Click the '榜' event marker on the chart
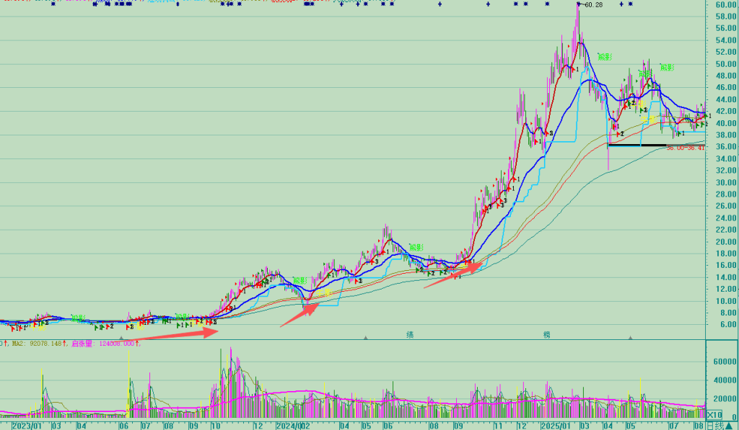The width and height of the screenshot is (739, 430). 548,335
